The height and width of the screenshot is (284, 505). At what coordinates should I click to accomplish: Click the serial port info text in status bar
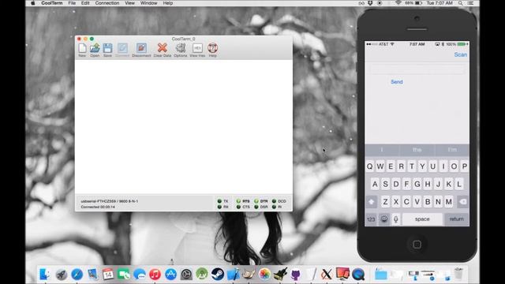coord(110,201)
